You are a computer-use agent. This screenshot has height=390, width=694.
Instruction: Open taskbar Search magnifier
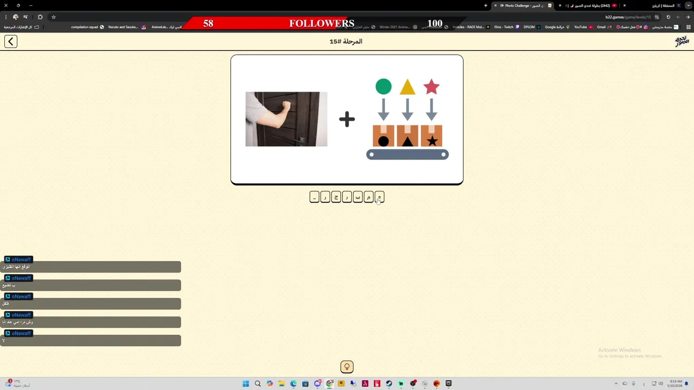(x=258, y=383)
